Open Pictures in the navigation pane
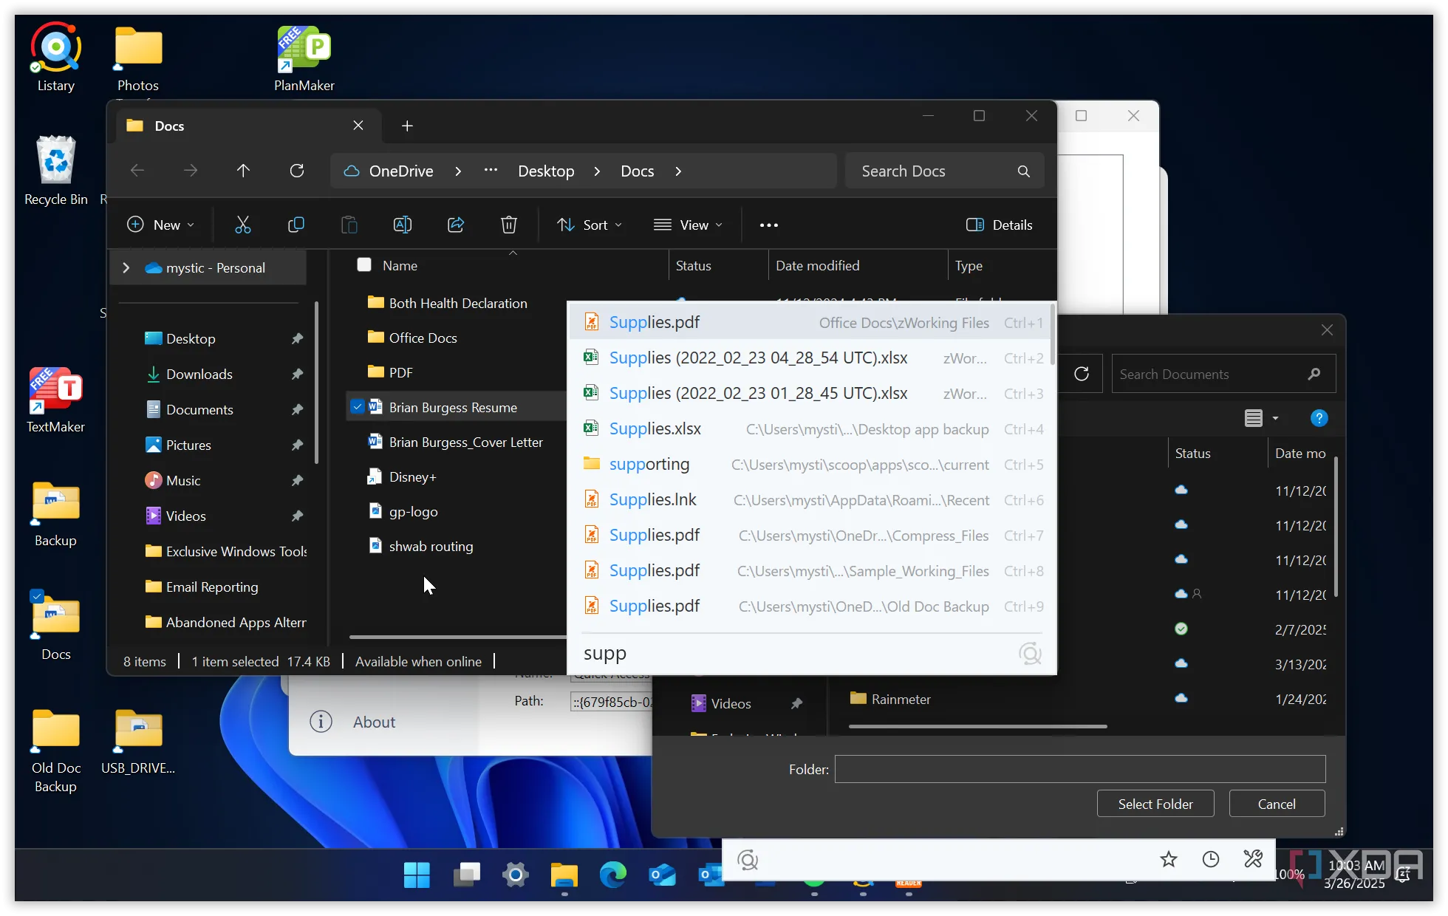 coord(188,445)
